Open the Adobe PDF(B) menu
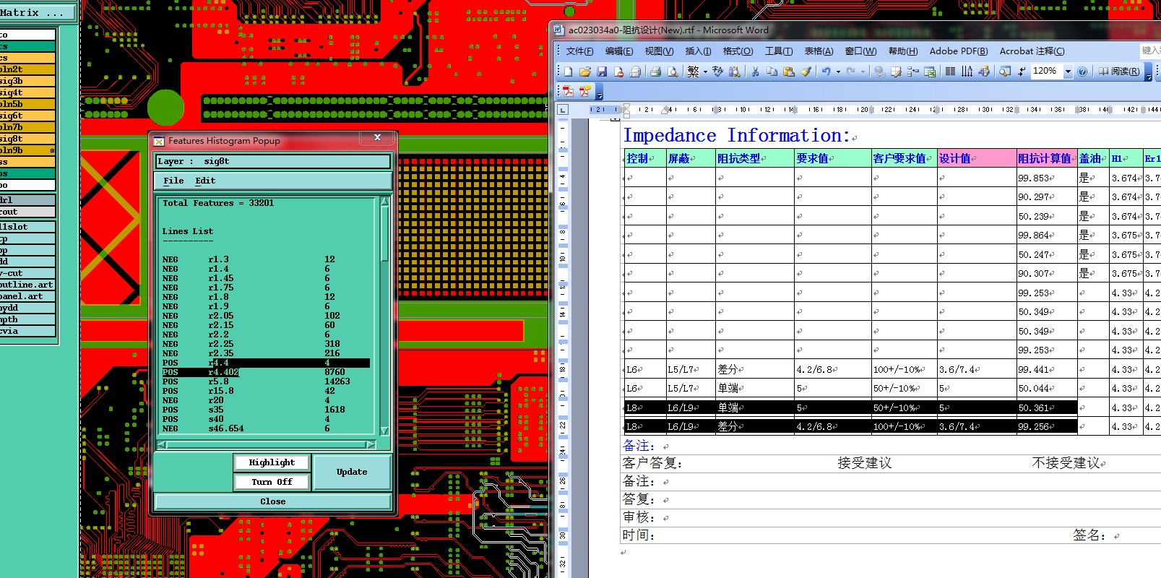Viewport: 1161px width, 578px height. (x=959, y=51)
